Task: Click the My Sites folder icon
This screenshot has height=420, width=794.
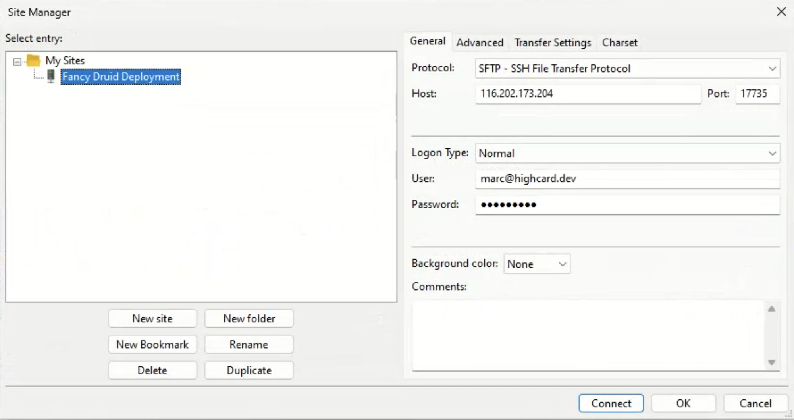Action: click(33, 61)
